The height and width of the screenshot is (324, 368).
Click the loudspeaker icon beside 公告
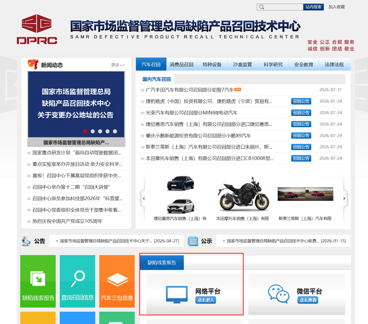point(26,241)
